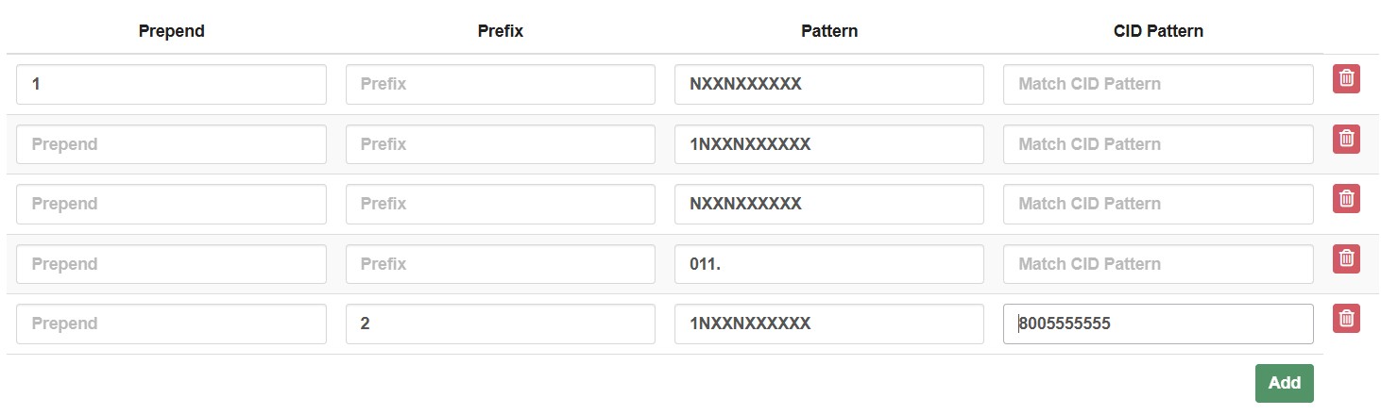Delete the first dial pattern row

[x=1346, y=79]
